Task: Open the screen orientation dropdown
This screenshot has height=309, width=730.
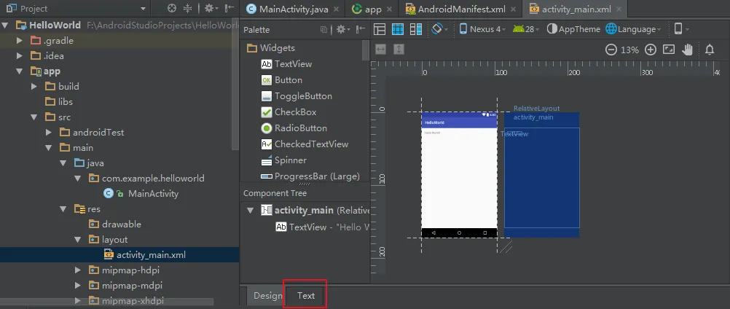Action: point(439,29)
